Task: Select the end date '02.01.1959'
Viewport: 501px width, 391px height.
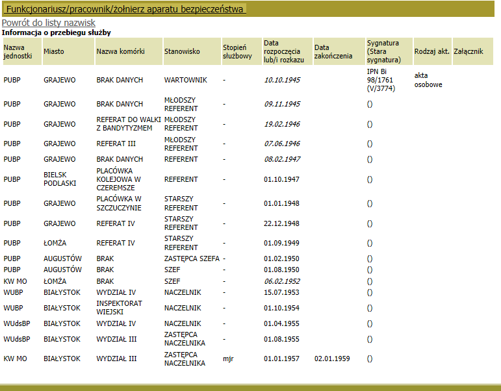Action: (x=332, y=359)
